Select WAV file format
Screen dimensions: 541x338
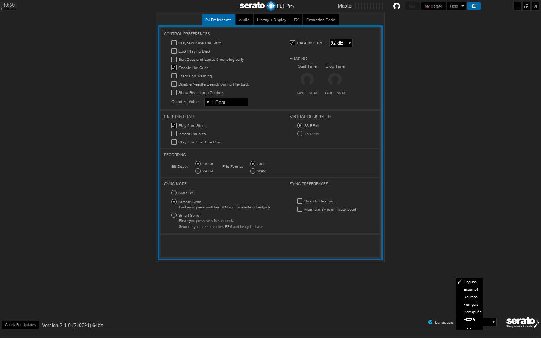tap(253, 171)
